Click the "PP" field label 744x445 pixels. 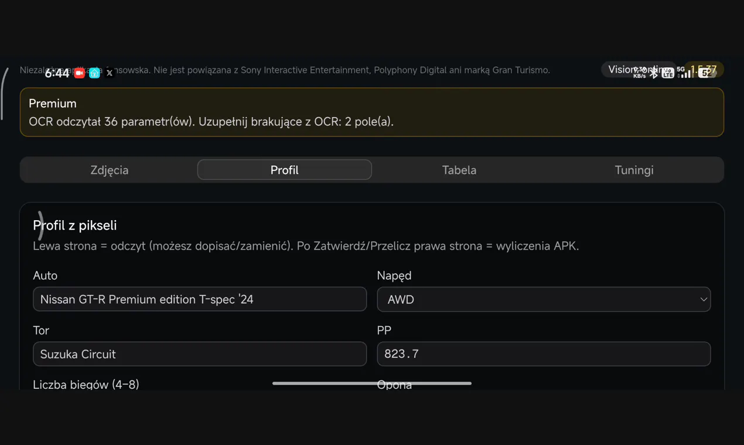pos(384,330)
